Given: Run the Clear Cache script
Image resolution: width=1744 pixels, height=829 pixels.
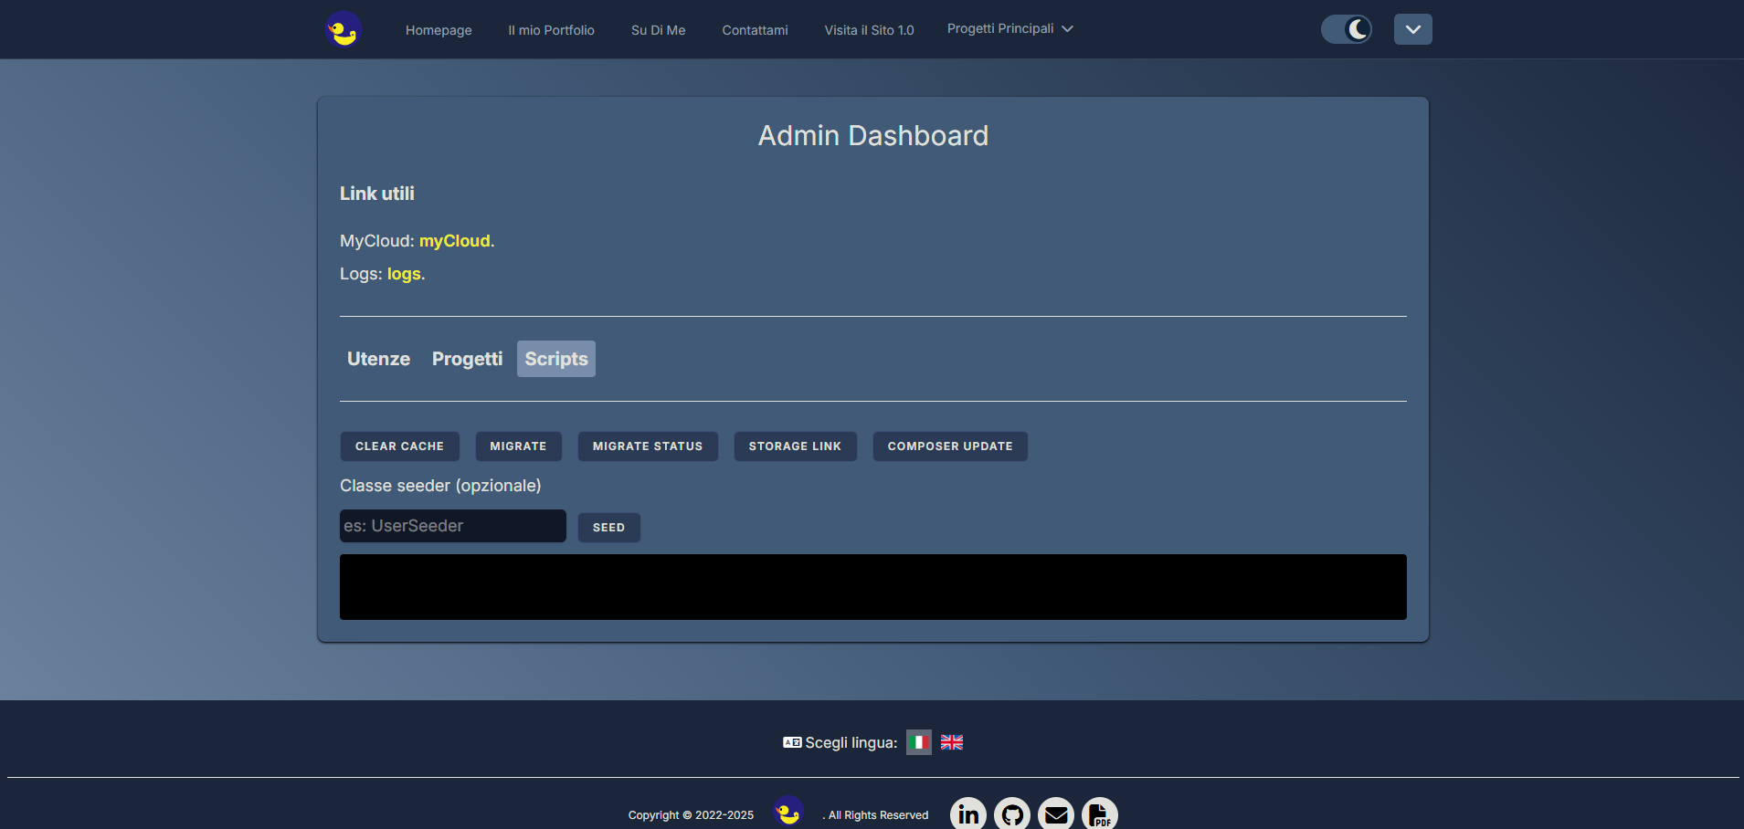Looking at the screenshot, I should (399, 446).
